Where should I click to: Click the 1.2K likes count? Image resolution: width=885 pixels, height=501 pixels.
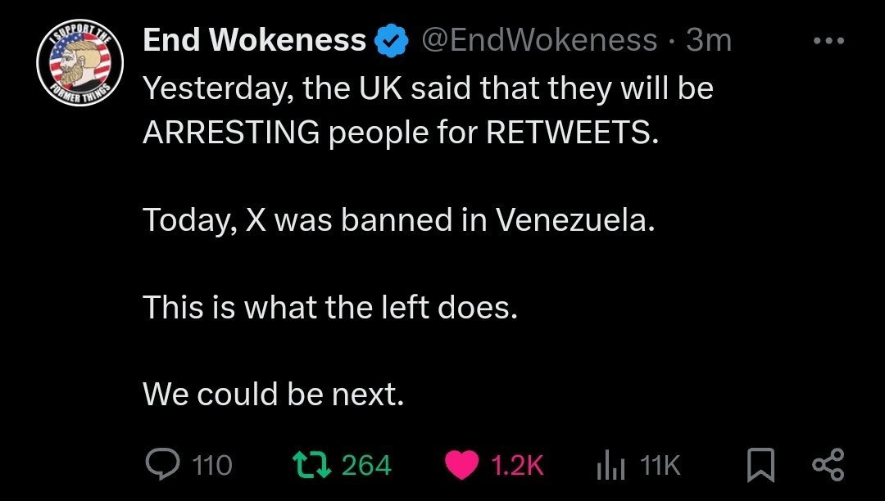pos(517,465)
